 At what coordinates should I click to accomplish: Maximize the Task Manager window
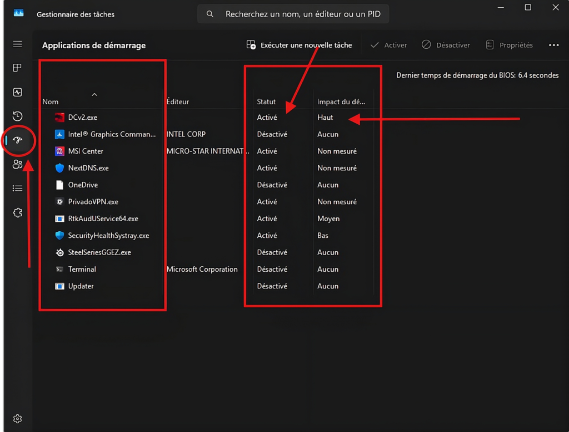528,7
